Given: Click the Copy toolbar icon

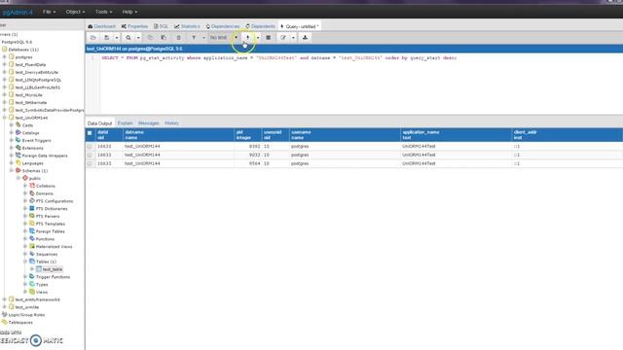Looking at the screenshot, I should [x=150, y=38].
